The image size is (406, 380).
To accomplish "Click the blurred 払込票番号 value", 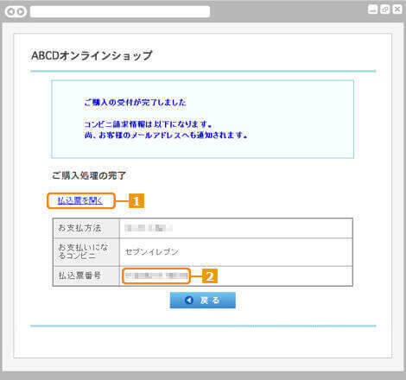I will (x=156, y=275).
